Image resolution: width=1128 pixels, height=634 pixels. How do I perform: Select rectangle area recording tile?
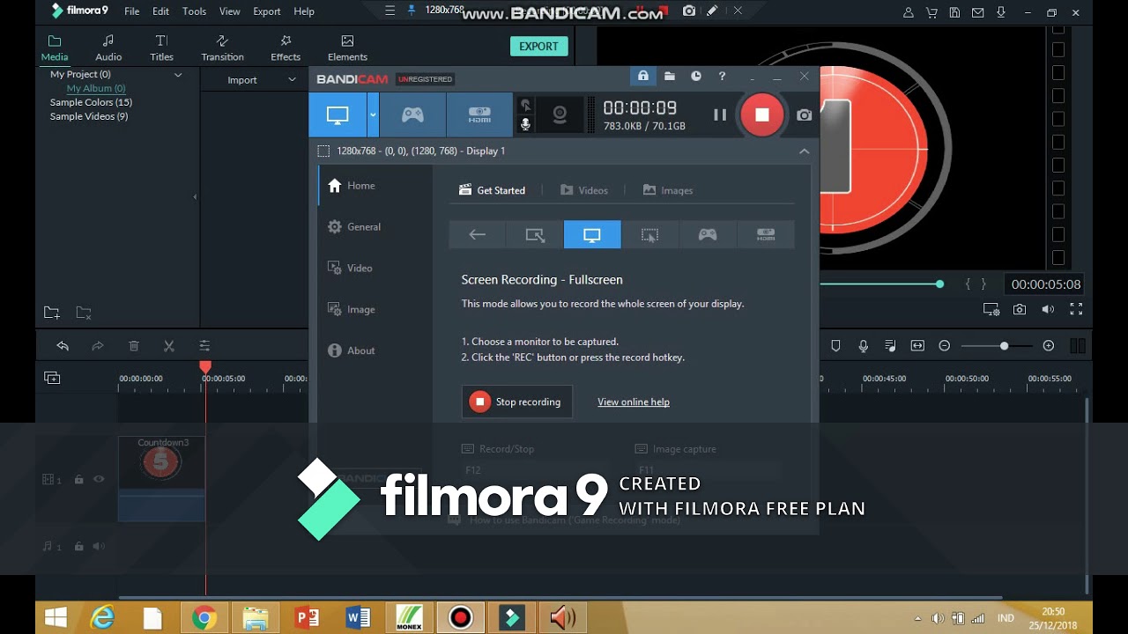(x=535, y=235)
